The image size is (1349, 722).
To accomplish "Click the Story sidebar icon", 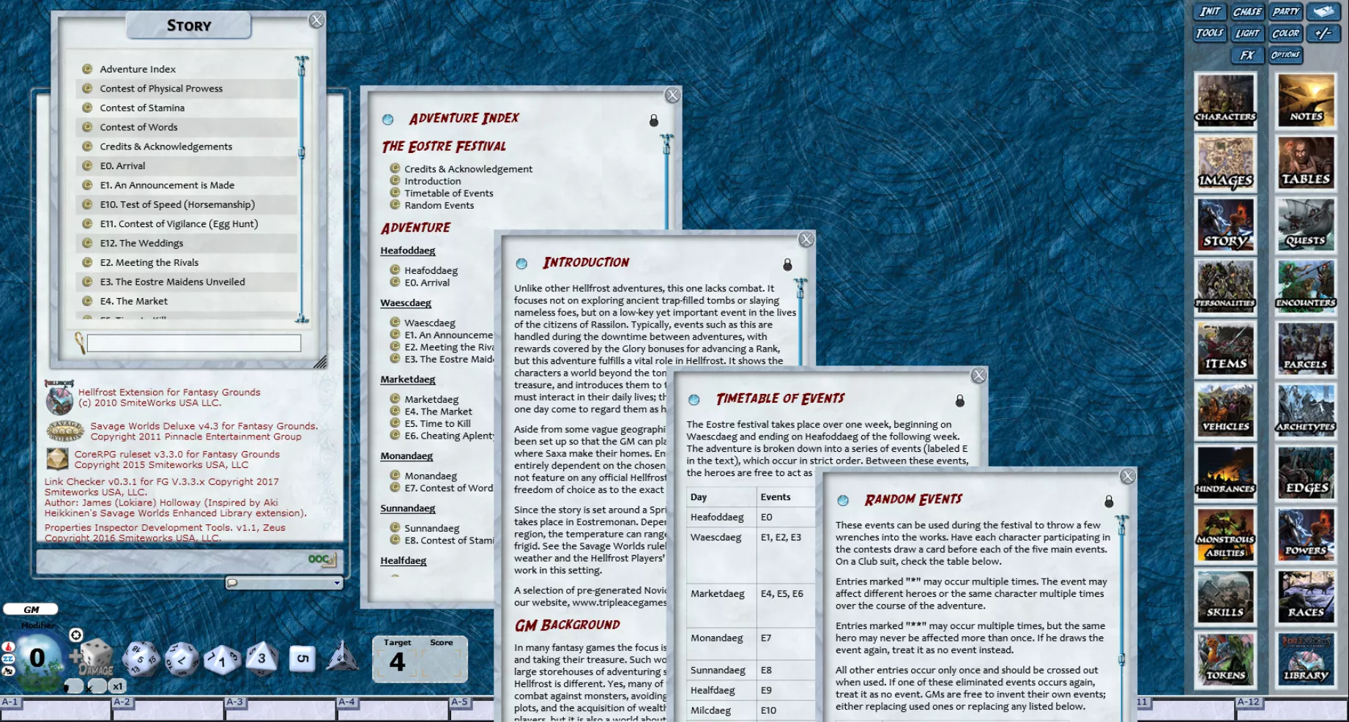I will tap(1225, 226).
